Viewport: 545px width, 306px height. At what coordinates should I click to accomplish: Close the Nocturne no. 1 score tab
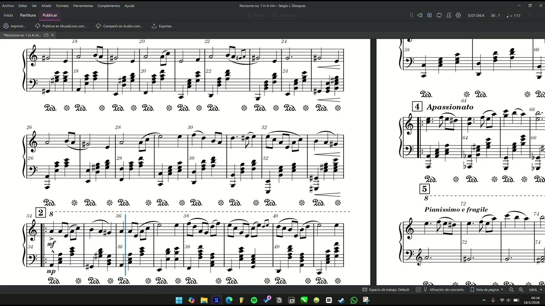52,35
